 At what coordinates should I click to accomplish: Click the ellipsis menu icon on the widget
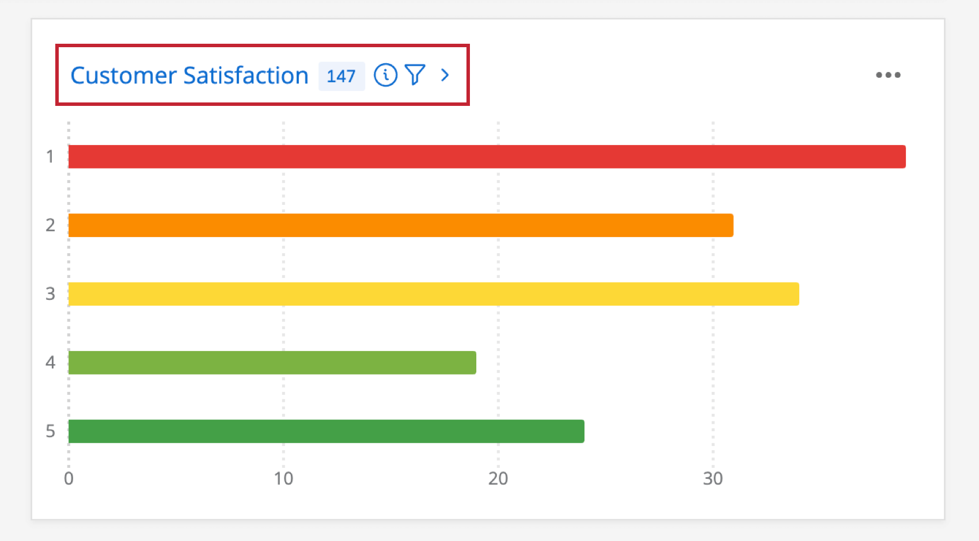tap(888, 75)
